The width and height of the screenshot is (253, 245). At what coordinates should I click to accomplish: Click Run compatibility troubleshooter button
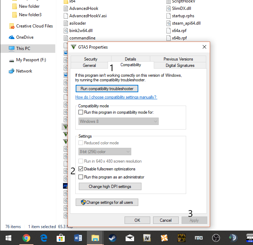(x=107, y=89)
